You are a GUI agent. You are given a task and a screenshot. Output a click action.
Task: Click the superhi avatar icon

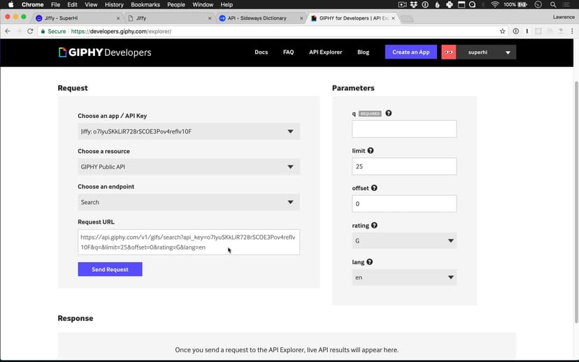[x=449, y=52]
